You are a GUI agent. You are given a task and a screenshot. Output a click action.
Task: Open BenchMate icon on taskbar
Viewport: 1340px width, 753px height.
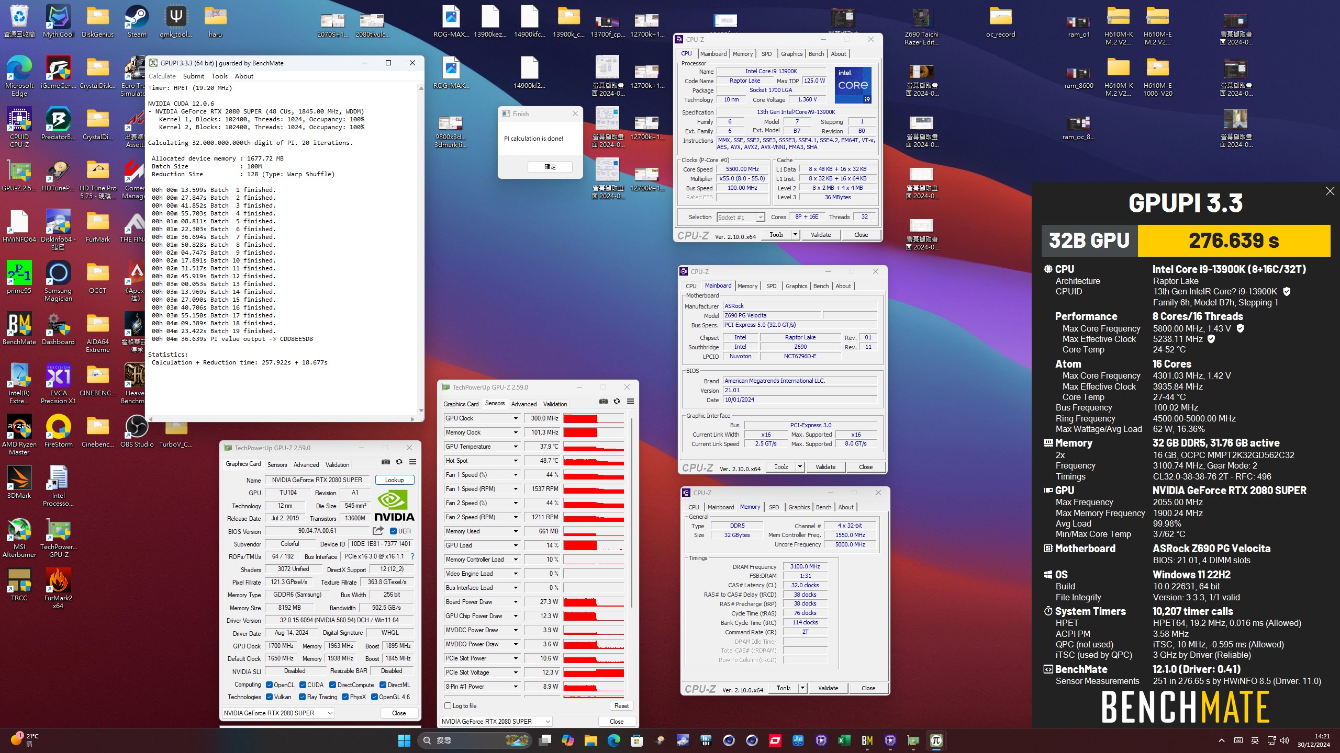pos(867,740)
